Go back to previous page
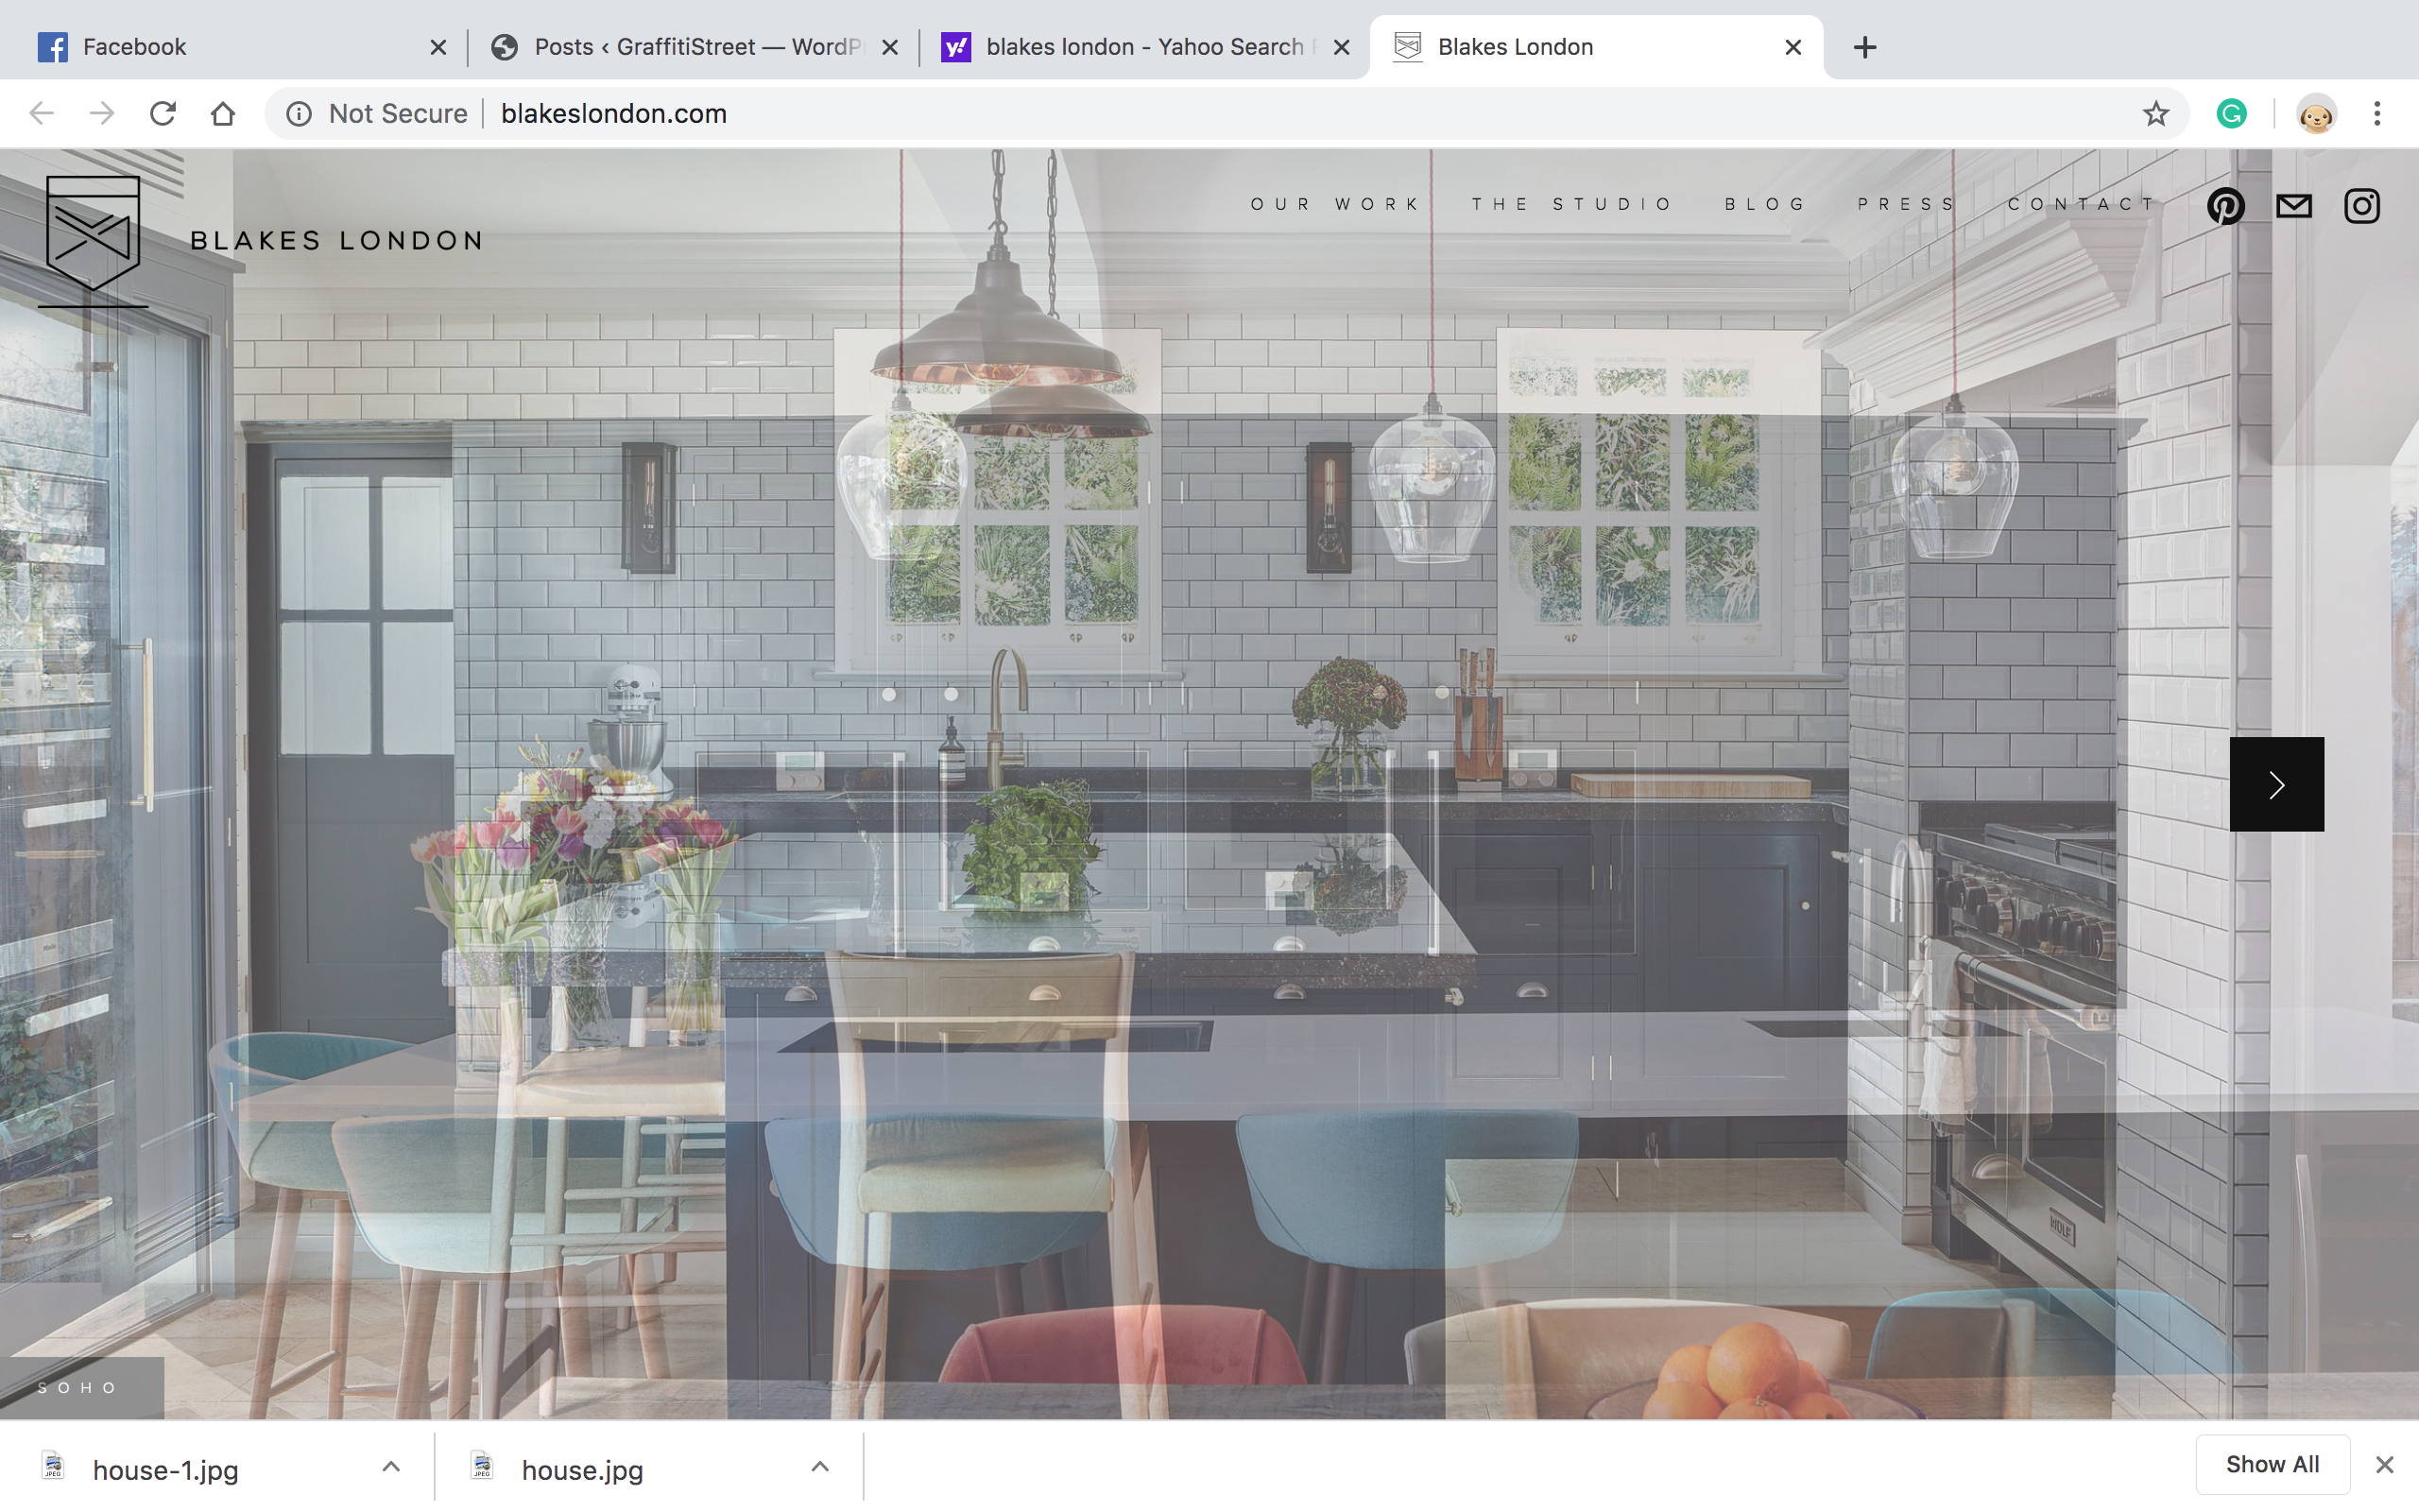Viewport: 2419px width, 1512px height. [41, 113]
